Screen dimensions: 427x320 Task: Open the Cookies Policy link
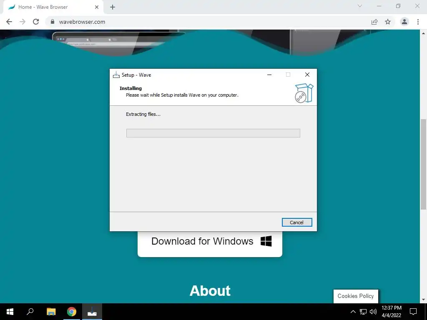(x=356, y=296)
